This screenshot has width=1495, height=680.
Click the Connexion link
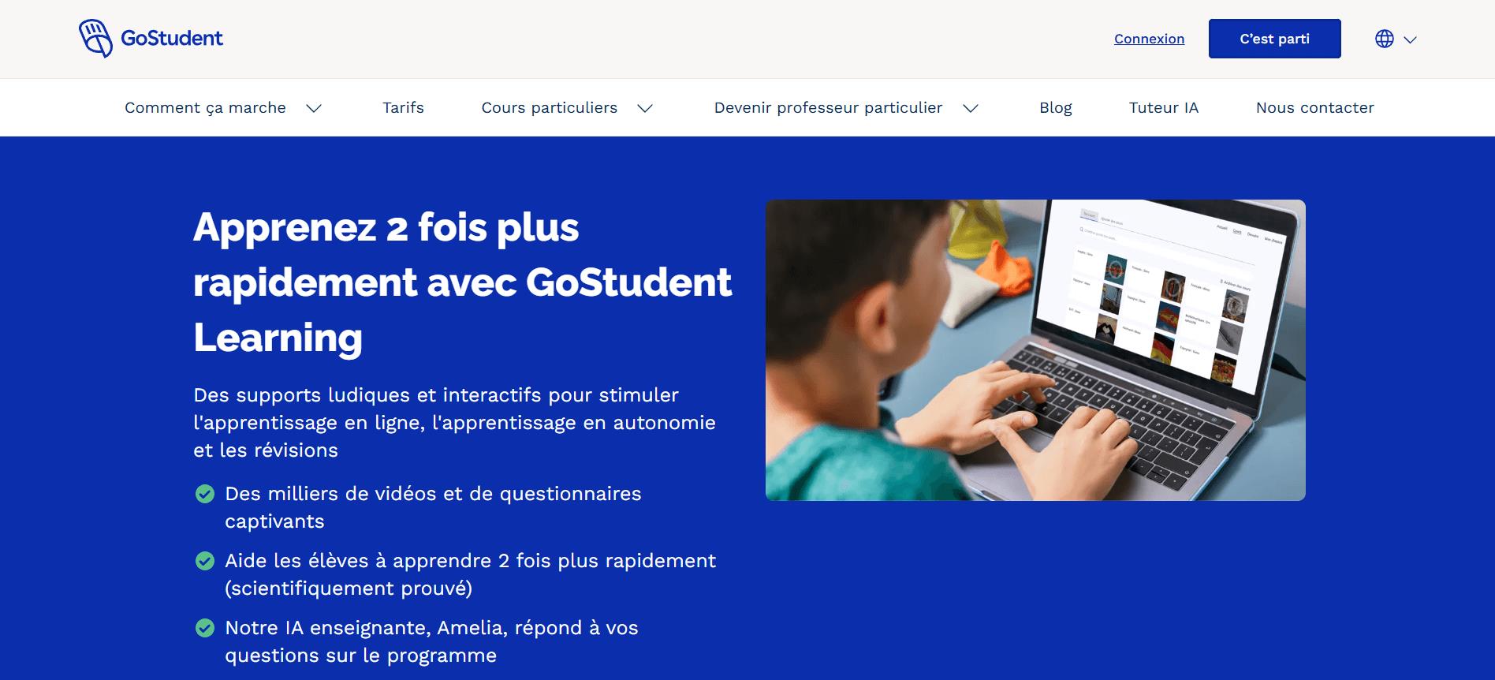1149,39
